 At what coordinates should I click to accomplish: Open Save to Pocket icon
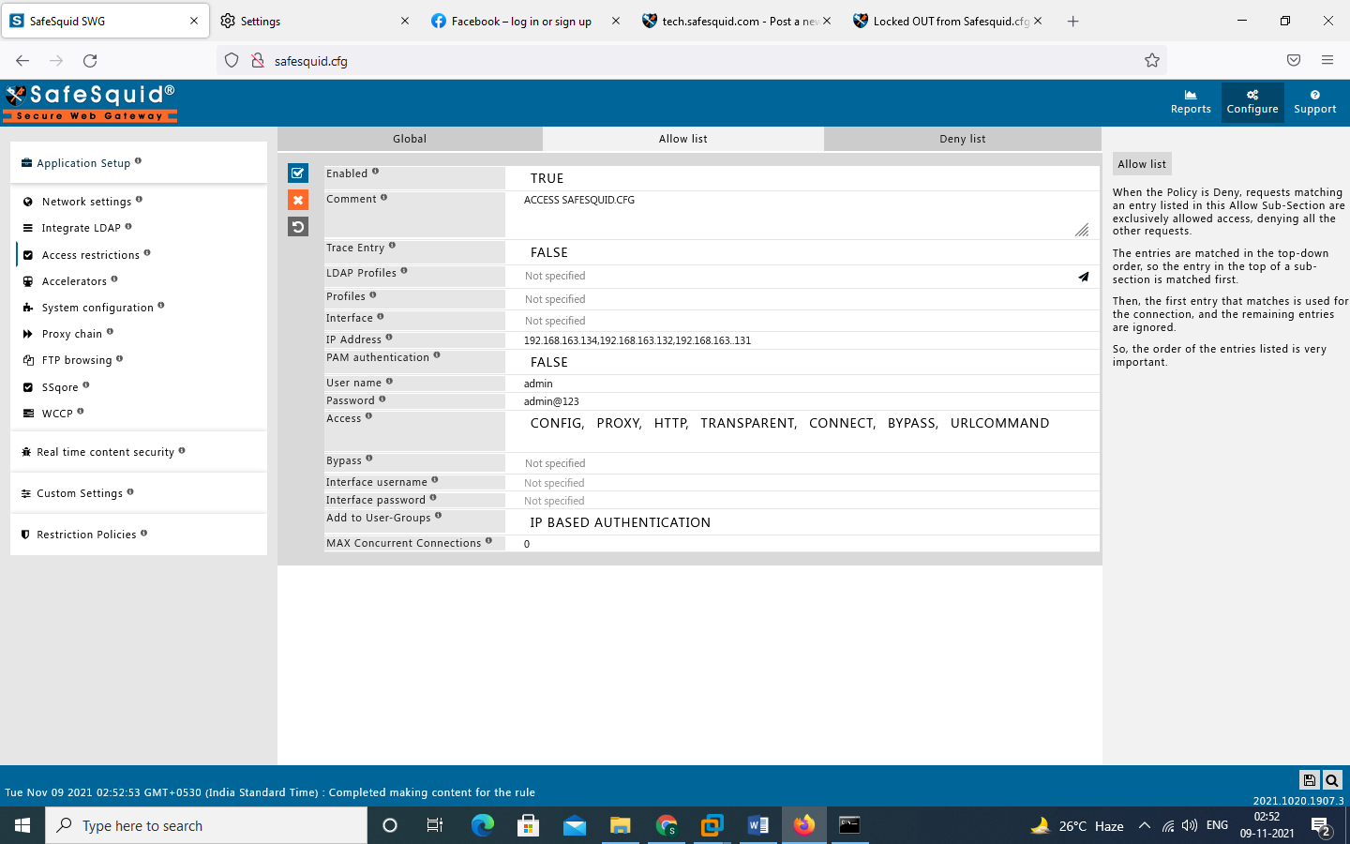tap(1294, 61)
